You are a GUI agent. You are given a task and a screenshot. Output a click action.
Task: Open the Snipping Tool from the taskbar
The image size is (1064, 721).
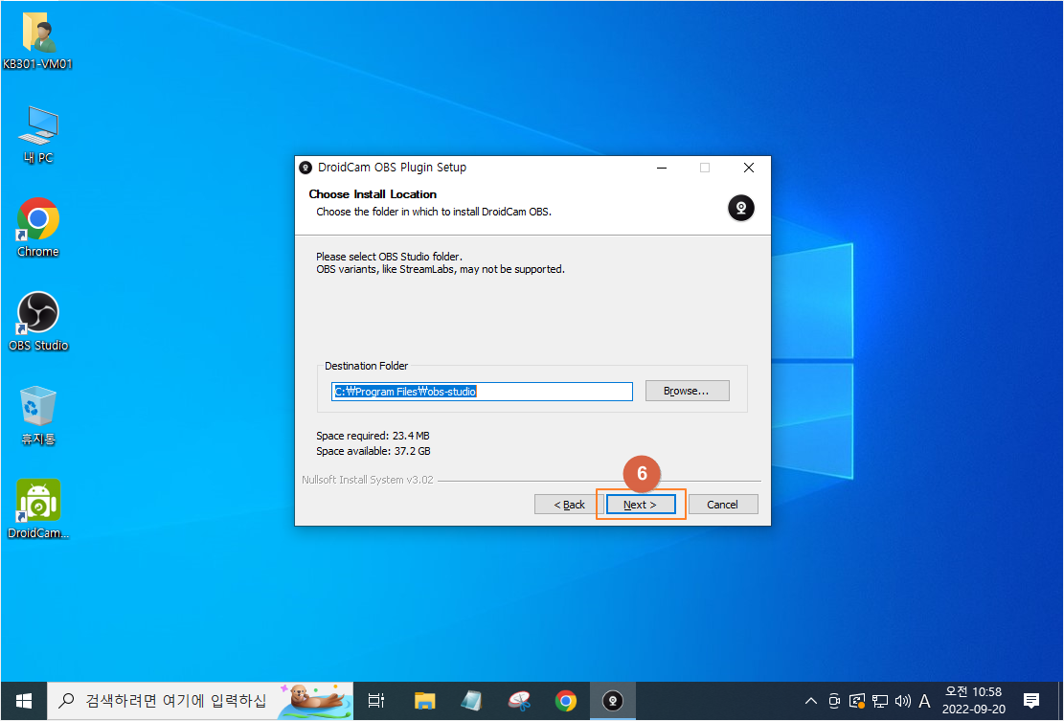(x=519, y=701)
